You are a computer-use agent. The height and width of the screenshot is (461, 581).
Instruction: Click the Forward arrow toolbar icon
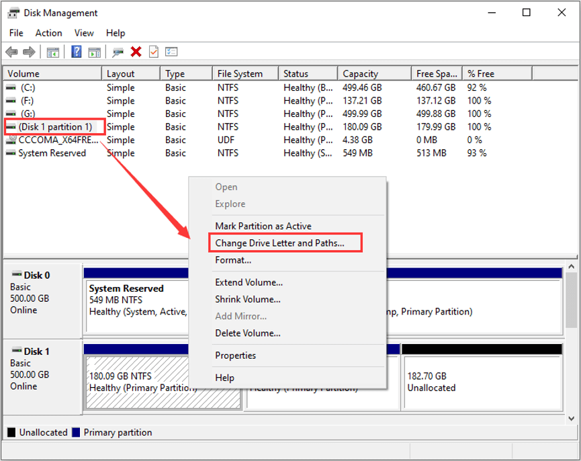(30, 52)
